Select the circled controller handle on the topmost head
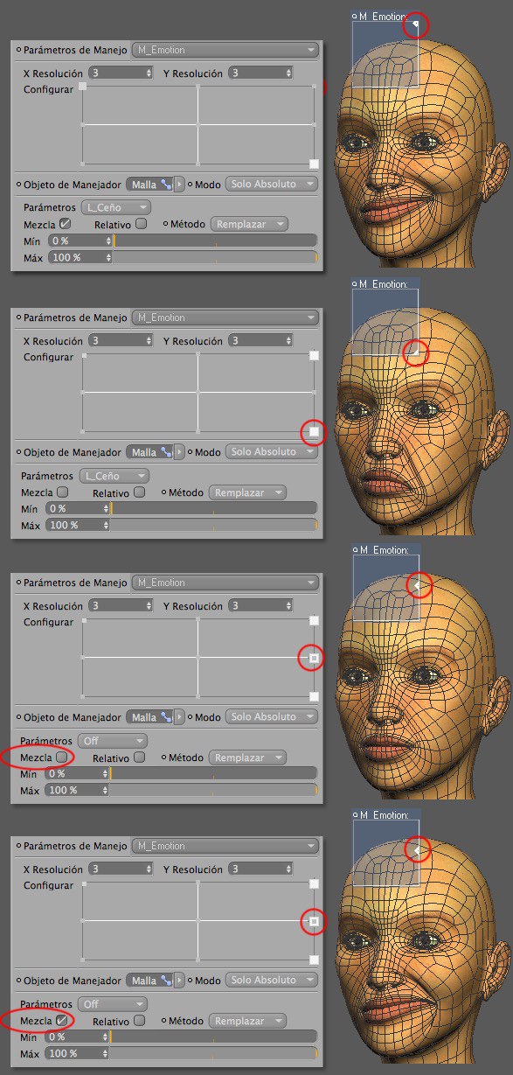Image resolution: width=513 pixels, height=1075 pixels. click(417, 26)
